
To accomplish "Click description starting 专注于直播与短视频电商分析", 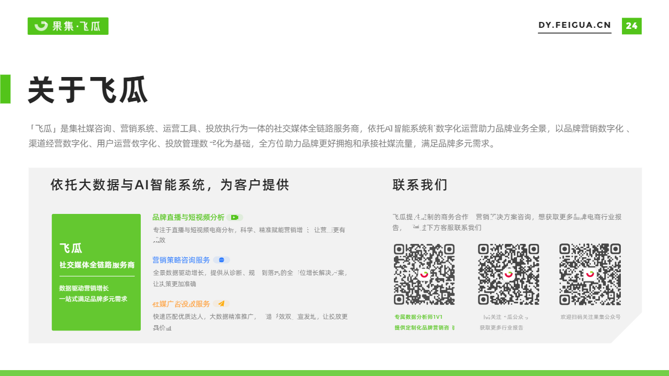I will click(249, 235).
